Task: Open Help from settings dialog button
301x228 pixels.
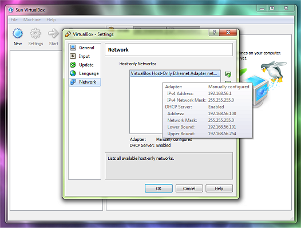Action: point(219,188)
